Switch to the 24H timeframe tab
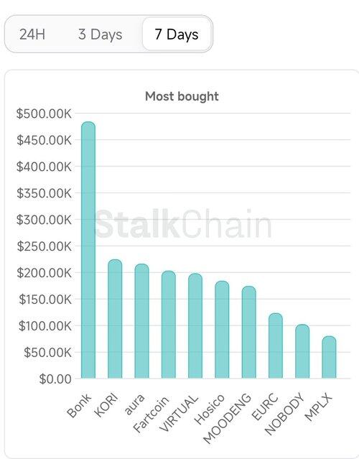This screenshot has width=359, height=459. click(32, 34)
